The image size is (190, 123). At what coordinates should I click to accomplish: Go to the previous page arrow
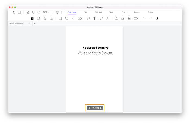coord(89,108)
